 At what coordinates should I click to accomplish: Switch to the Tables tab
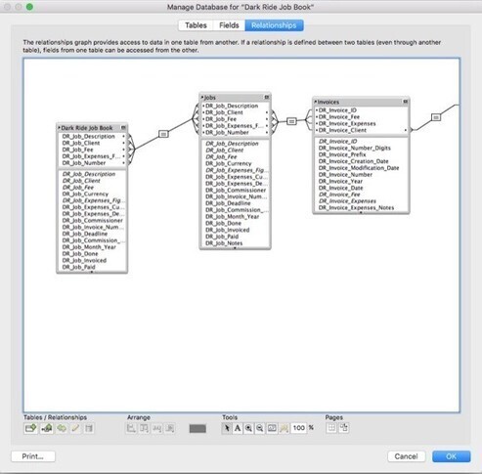coord(196,25)
